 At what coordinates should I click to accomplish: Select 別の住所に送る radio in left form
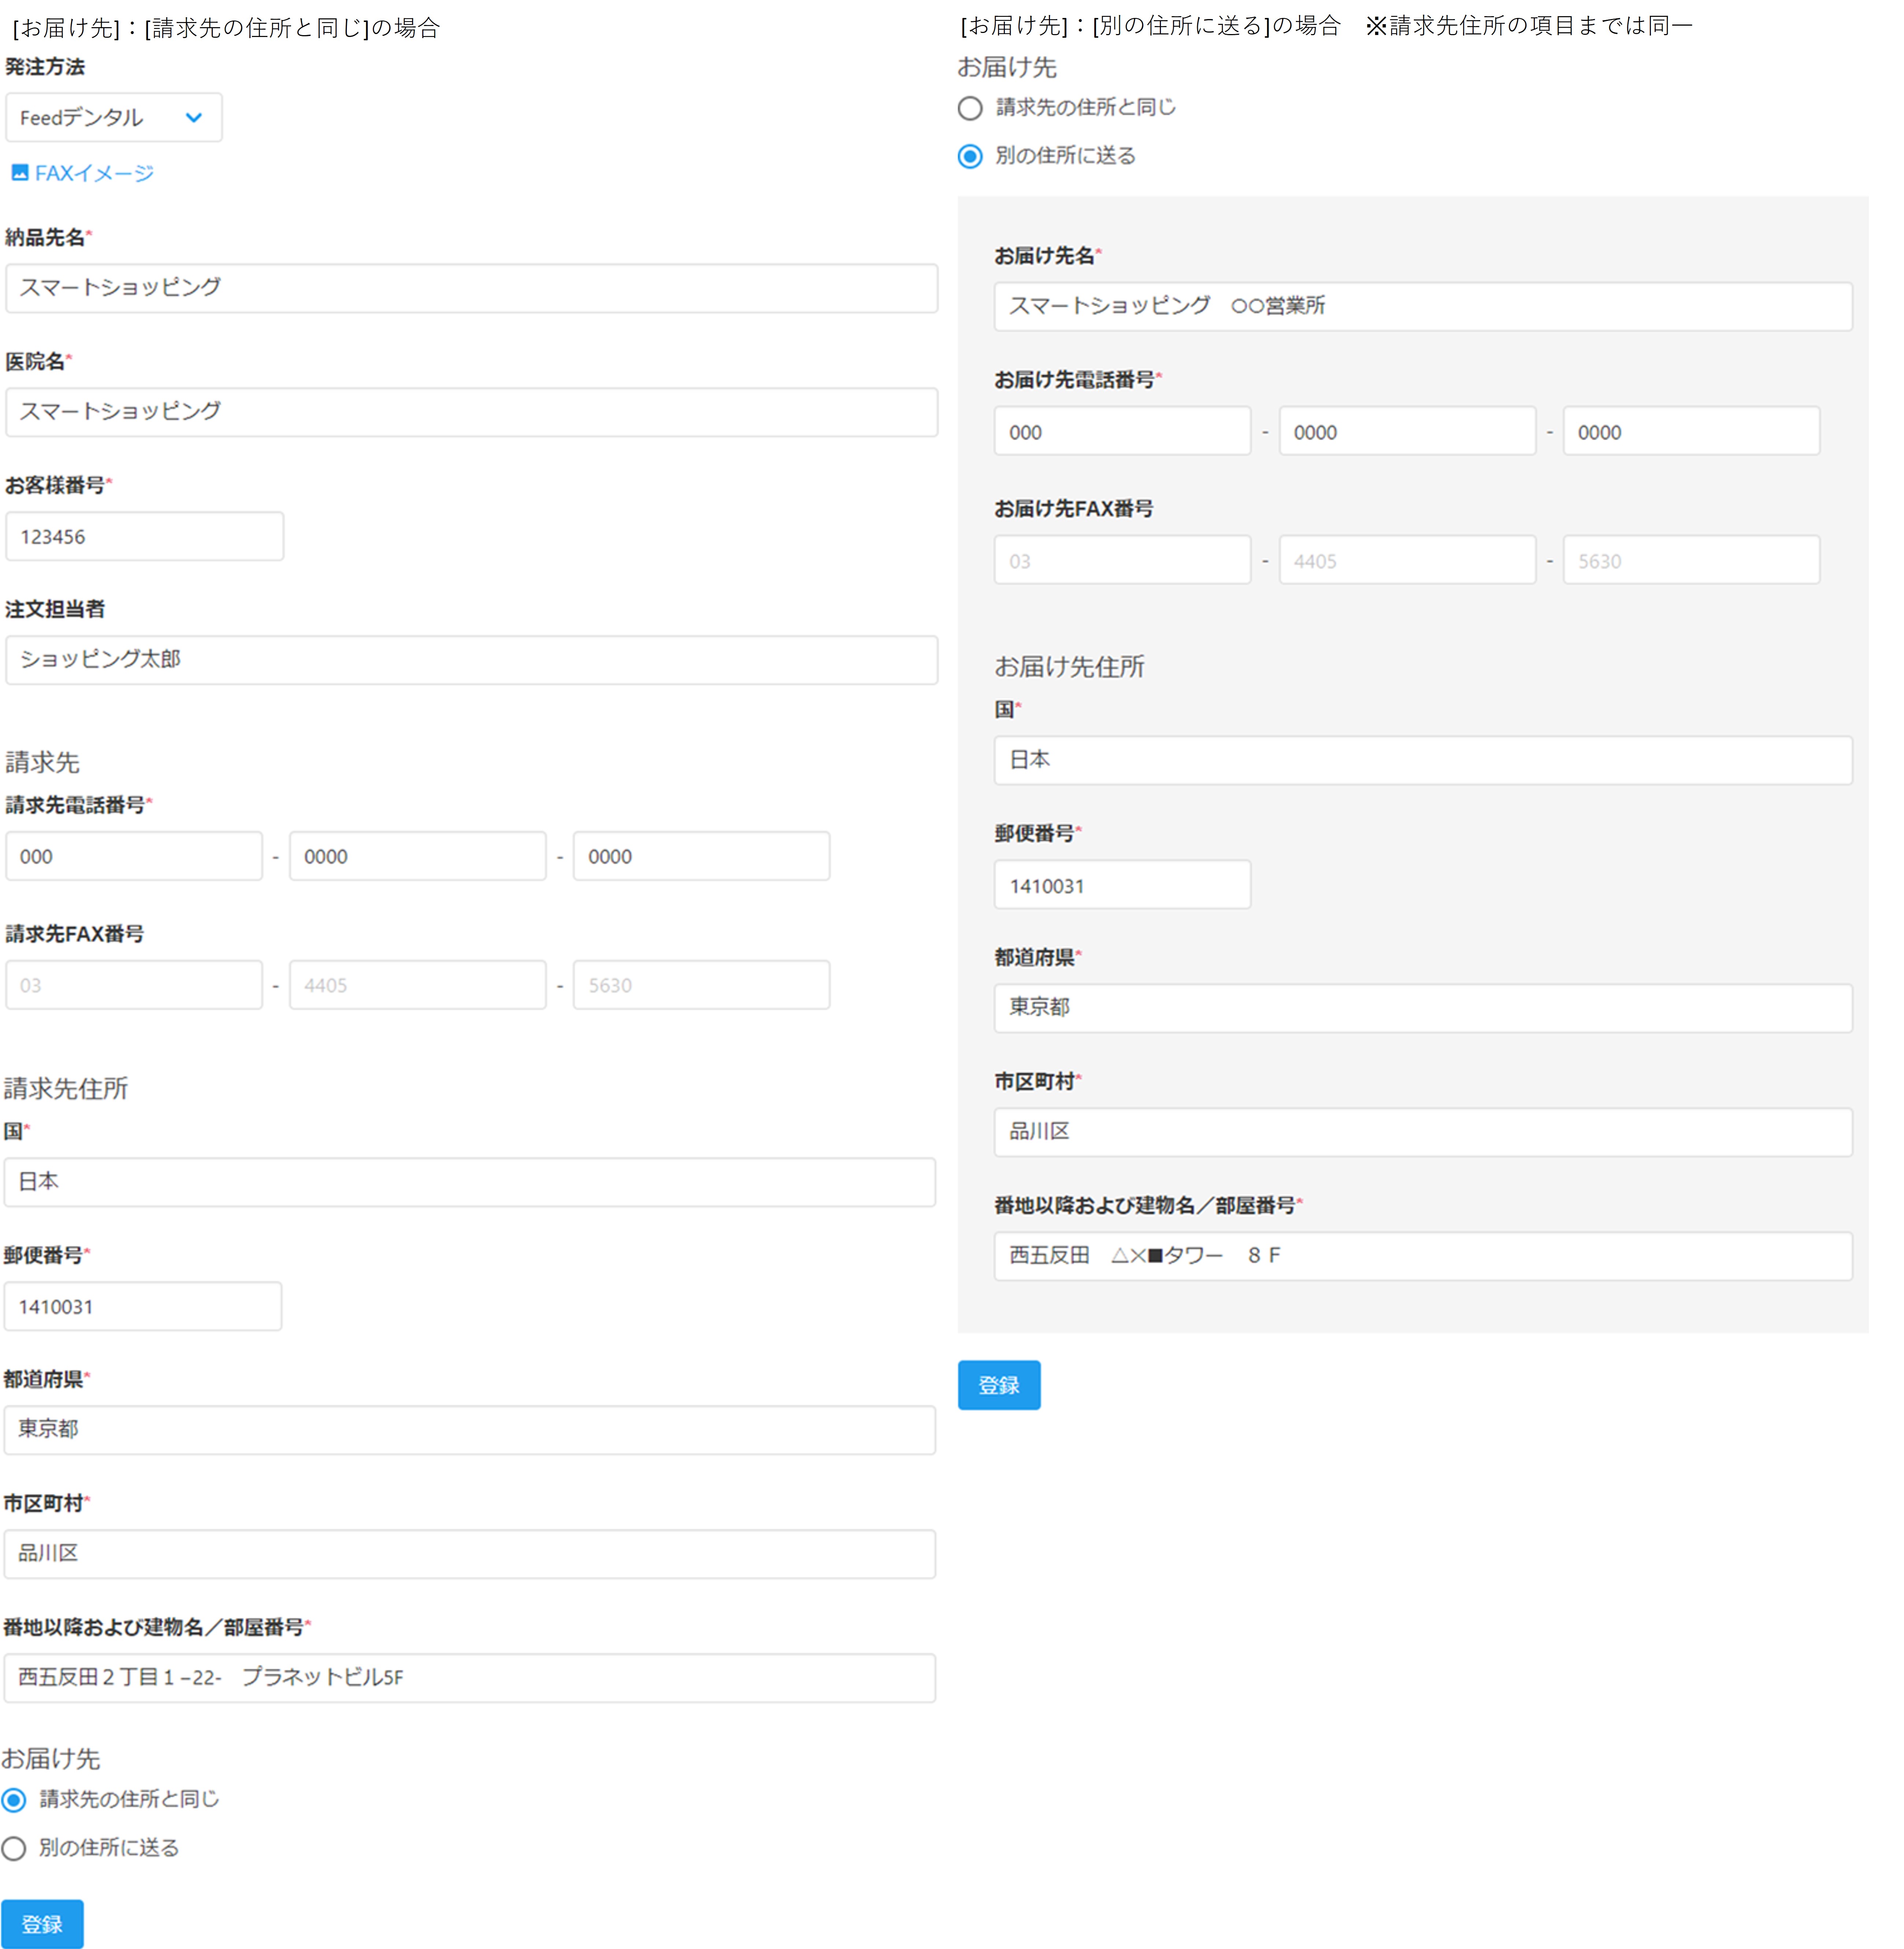click(14, 1848)
